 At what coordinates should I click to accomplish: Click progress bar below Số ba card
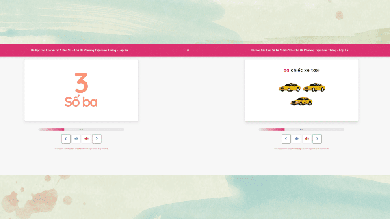tap(81, 129)
